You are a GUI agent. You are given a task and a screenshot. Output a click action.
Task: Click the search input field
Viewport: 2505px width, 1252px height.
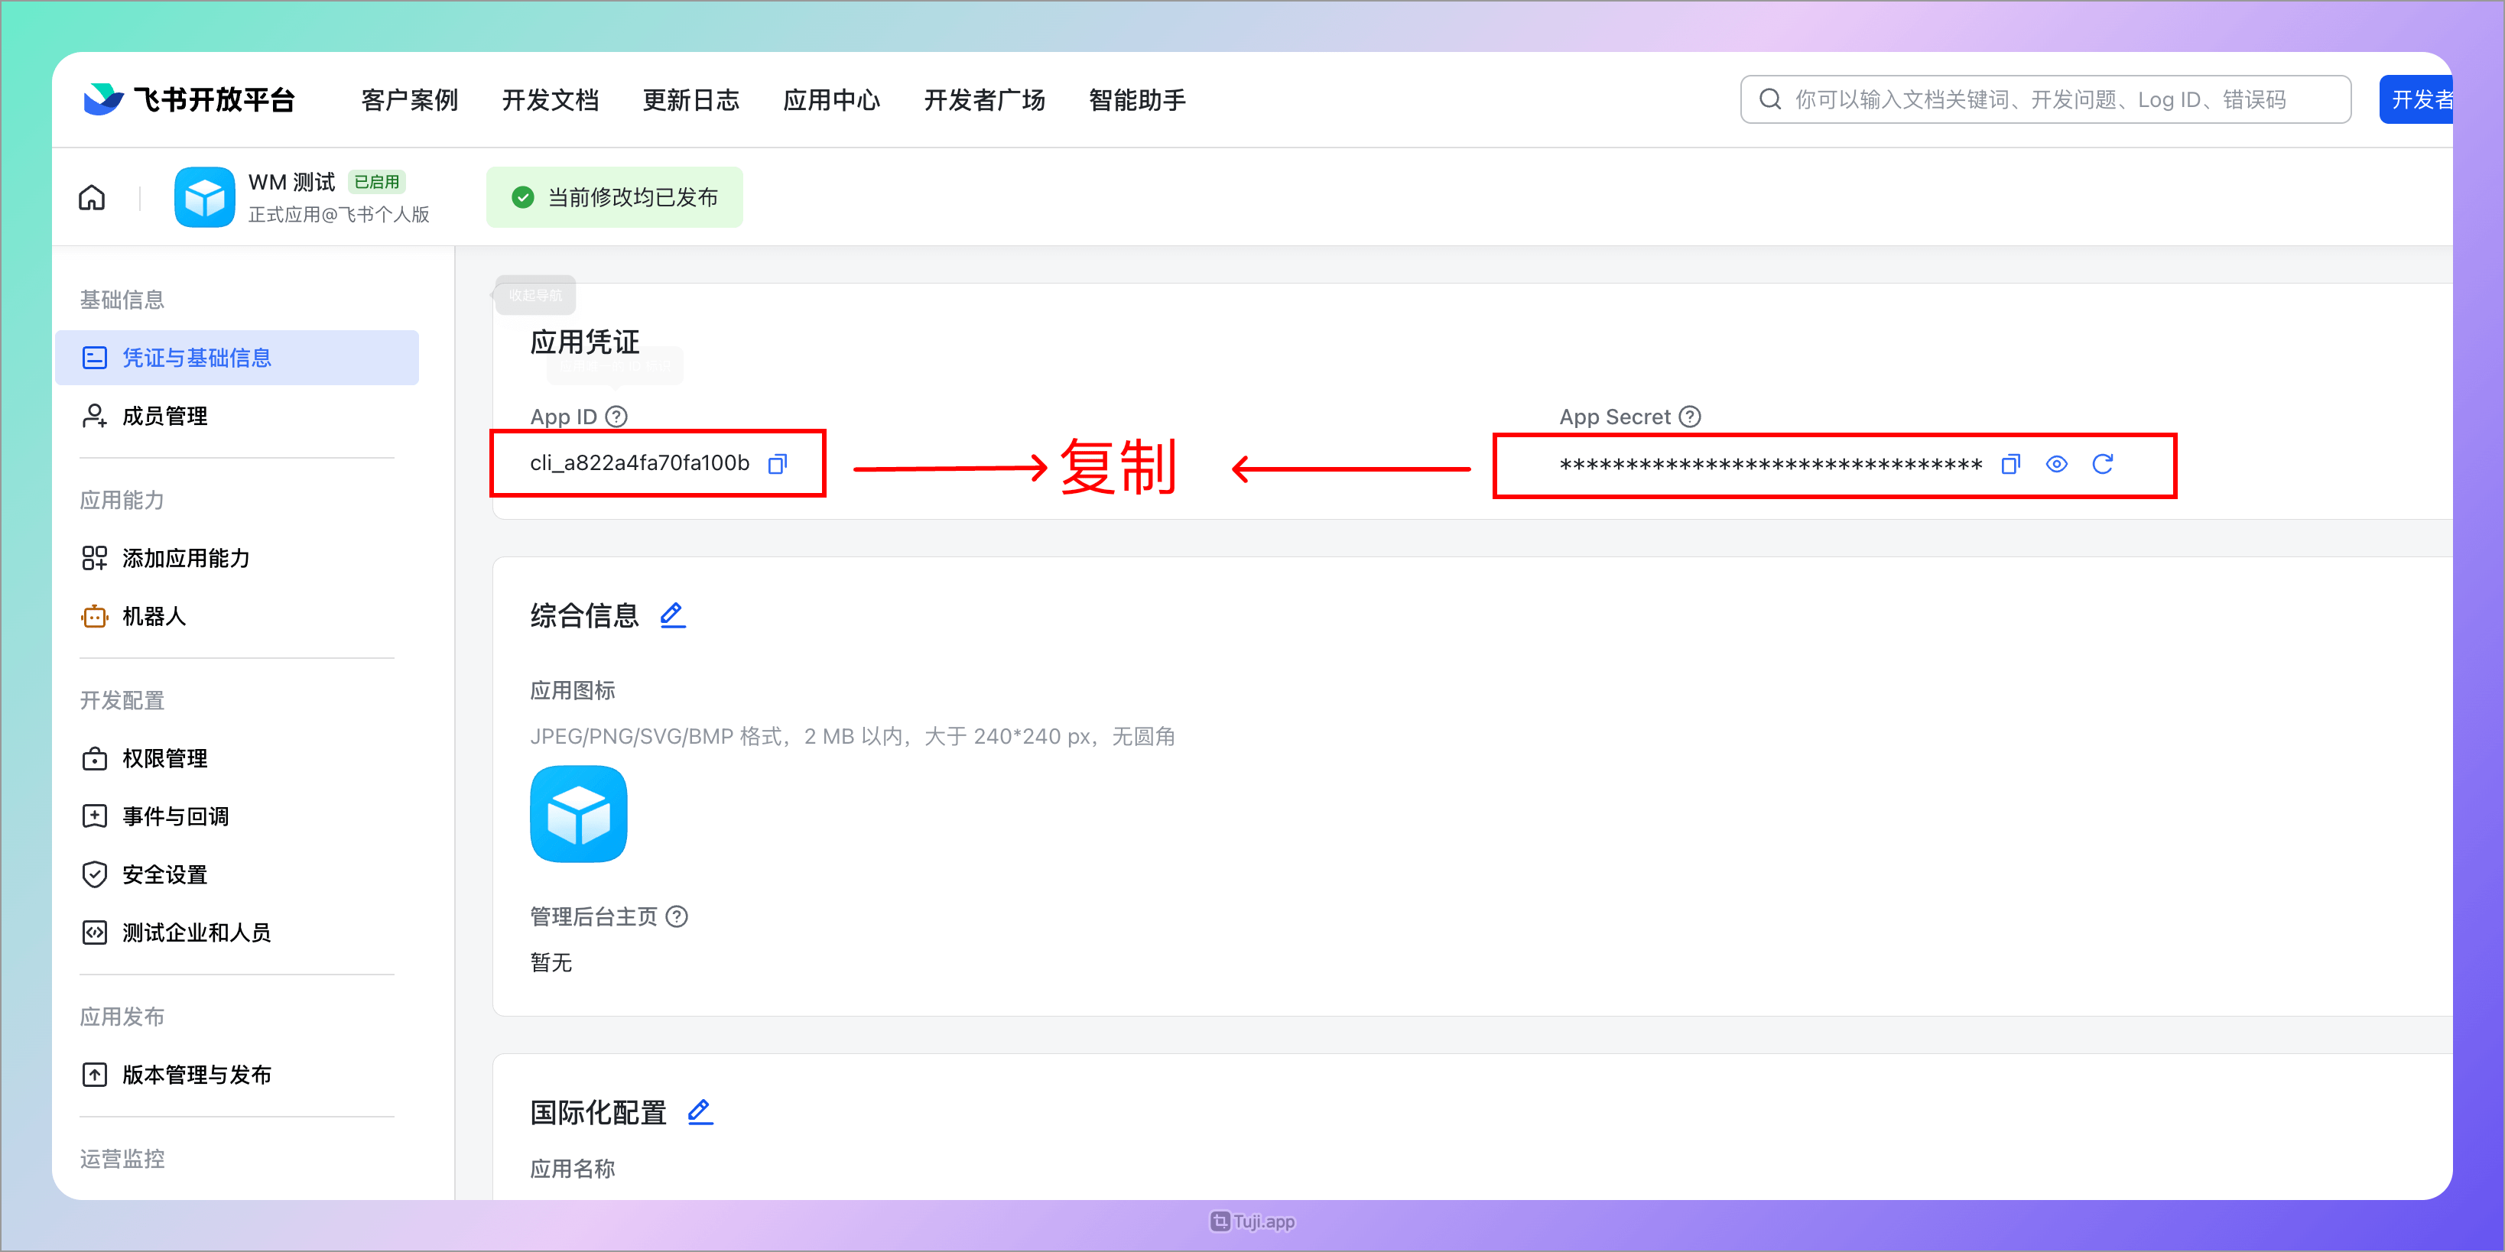tap(2042, 98)
